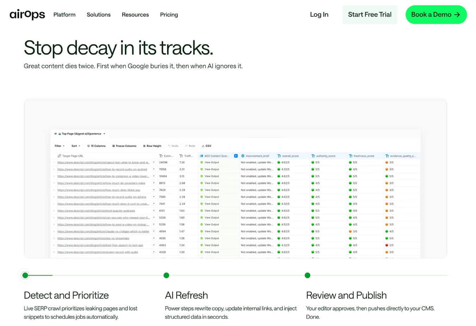Open the Sort dropdown
The width and height of the screenshot is (476, 326).
(x=76, y=146)
